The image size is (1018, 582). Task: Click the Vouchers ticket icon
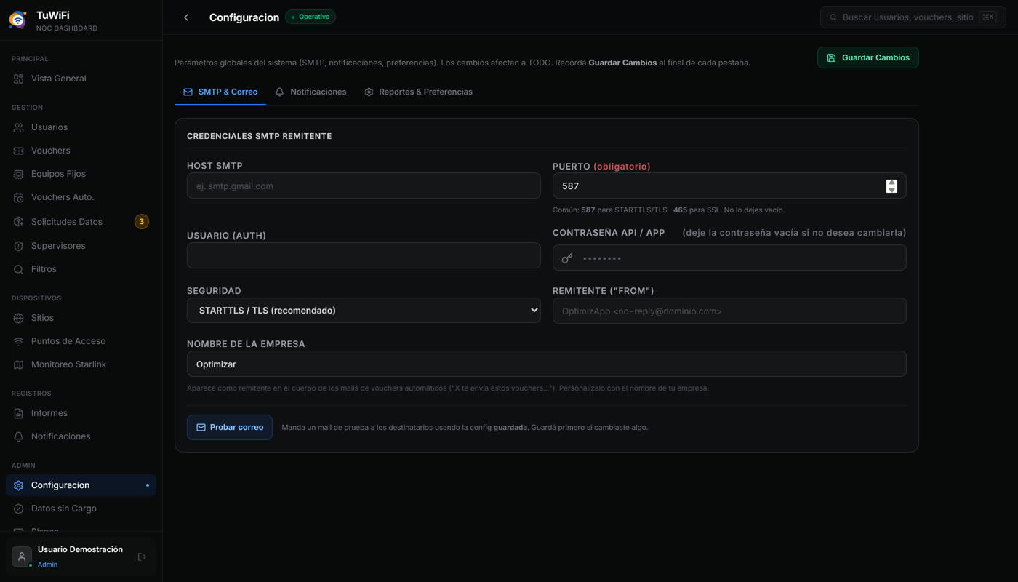[x=19, y=151]
